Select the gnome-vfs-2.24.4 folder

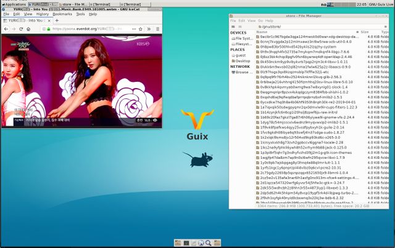[x=322, y=117]
